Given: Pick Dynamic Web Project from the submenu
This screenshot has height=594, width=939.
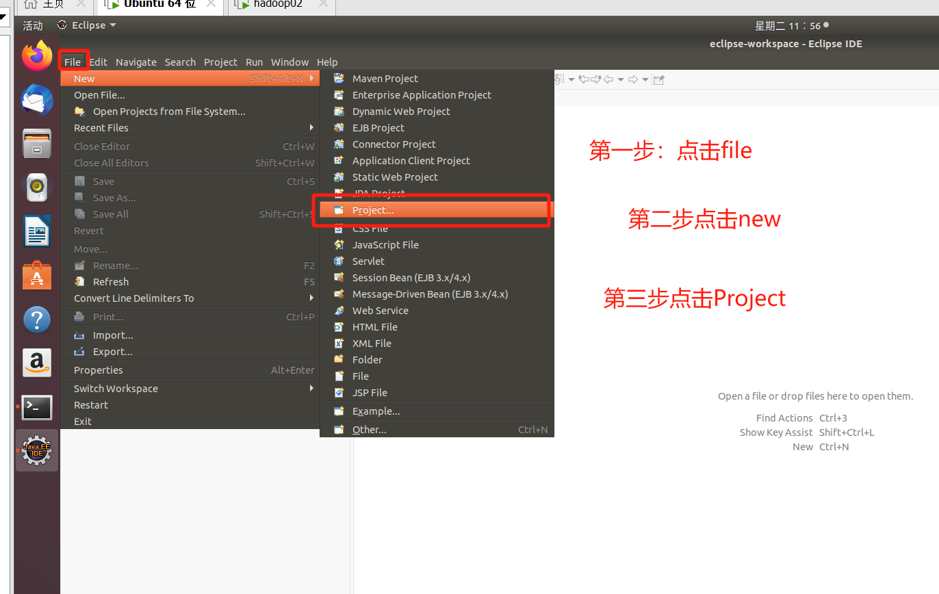Looking at the screenshot, I should tap(437, 112).
